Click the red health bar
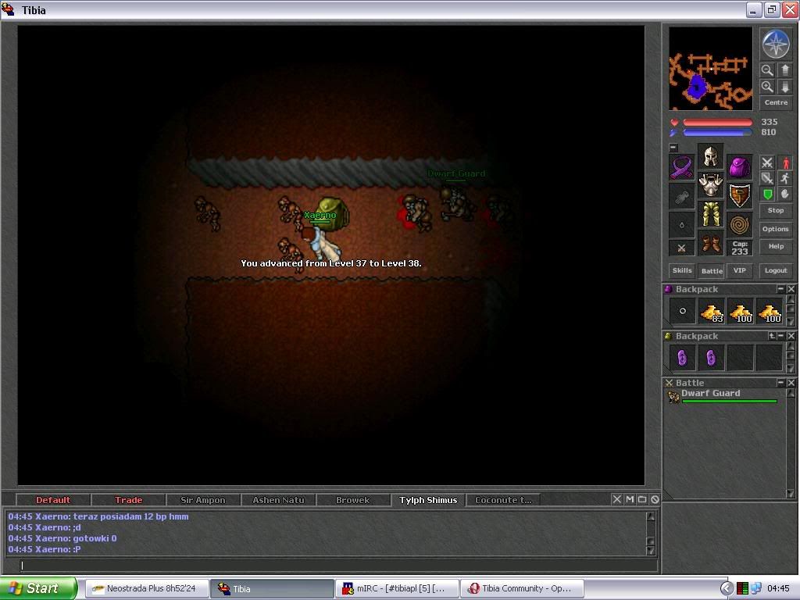 click(717, 123)
